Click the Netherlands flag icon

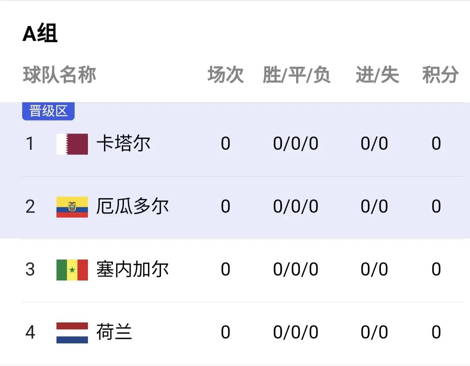[x=72, y=333]
